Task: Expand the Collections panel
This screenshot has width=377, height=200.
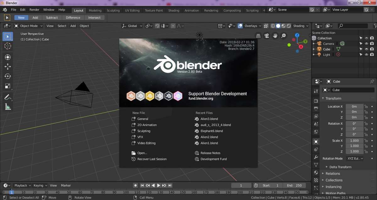Action: 334,180
